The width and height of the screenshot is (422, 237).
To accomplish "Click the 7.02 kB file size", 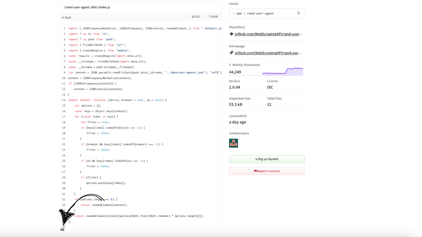I will tap(213, 17).
